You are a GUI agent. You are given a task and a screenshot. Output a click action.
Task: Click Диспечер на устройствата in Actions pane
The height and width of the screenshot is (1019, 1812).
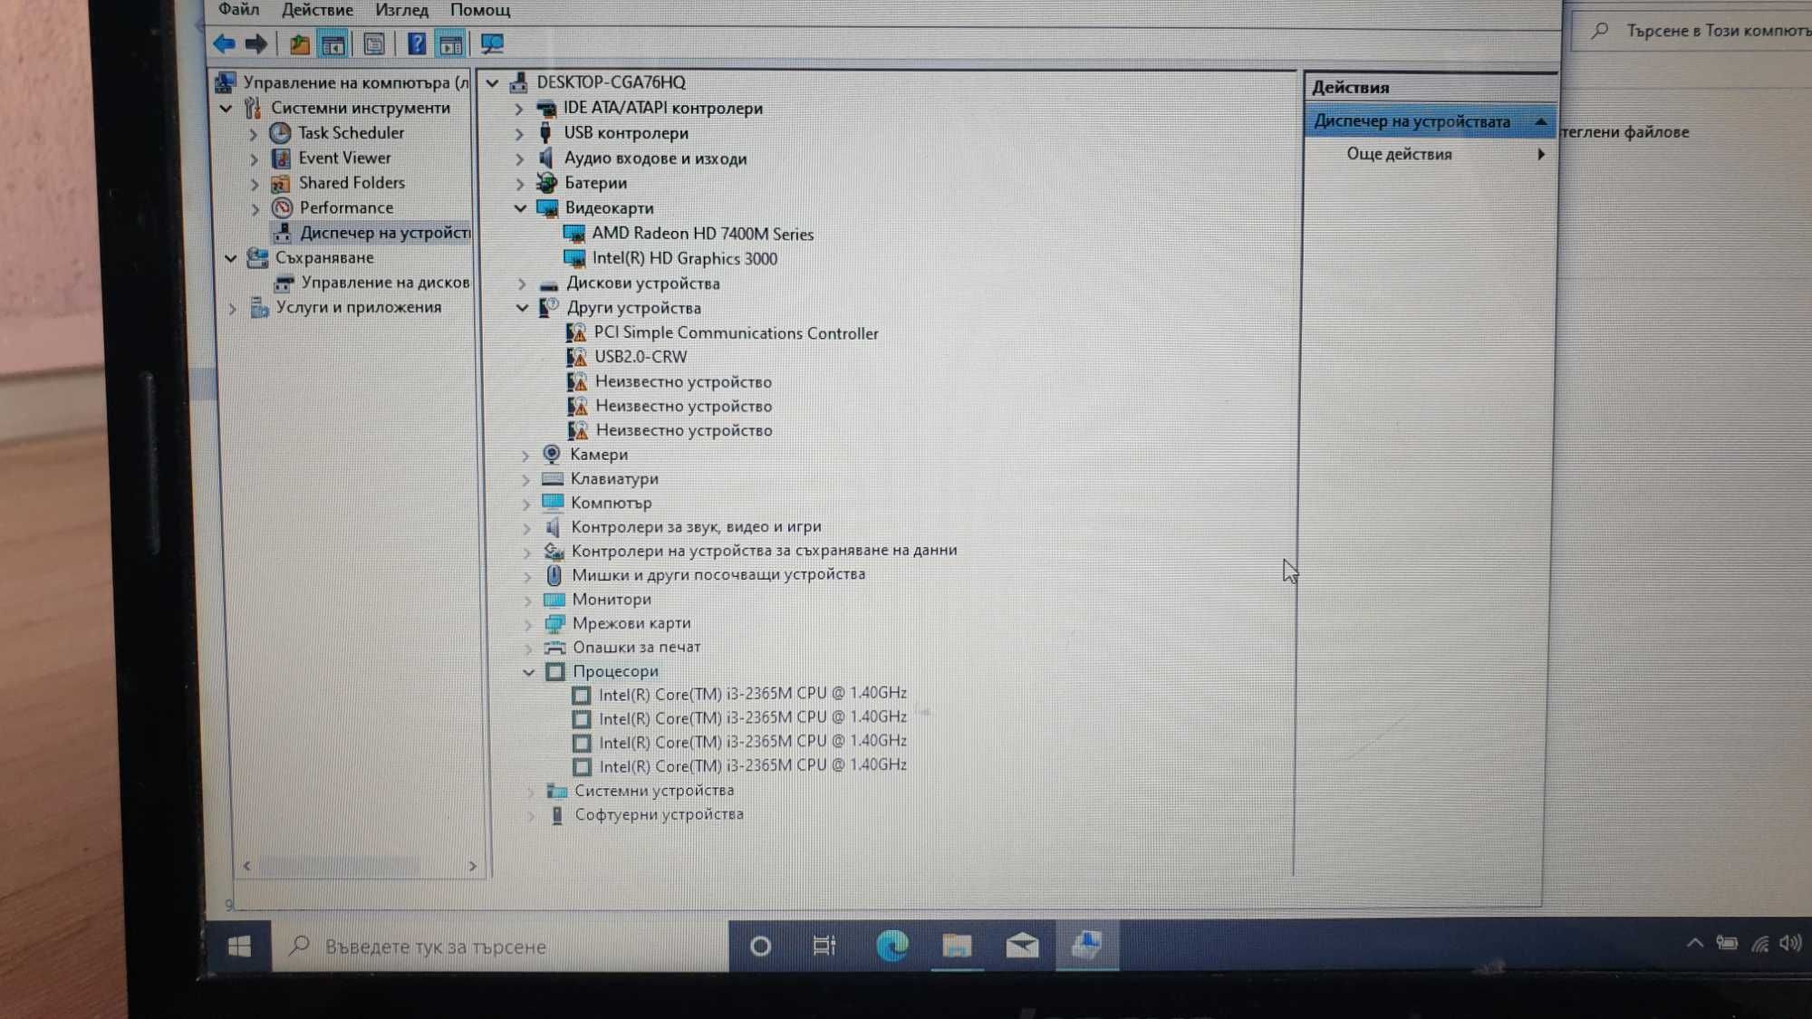1430,121
